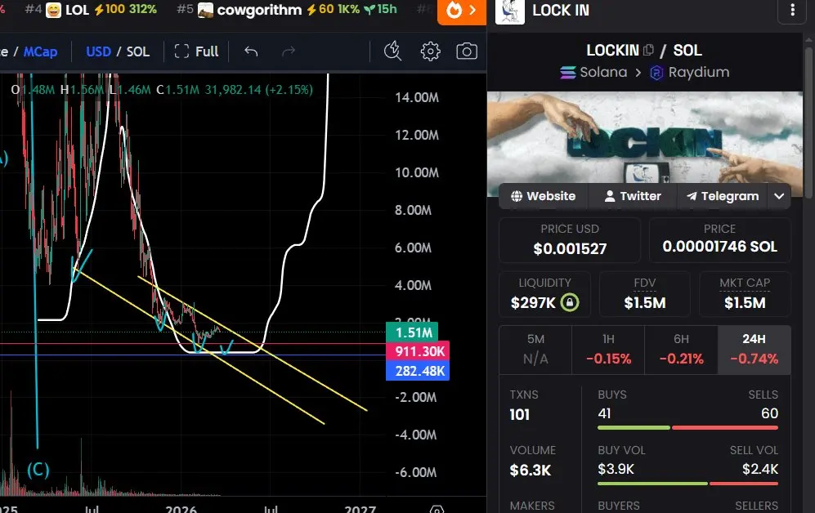Copy the LOCKIN token address
Image resolution: width=815 pixels, height=513 pixels.
(x=648, y=50)
